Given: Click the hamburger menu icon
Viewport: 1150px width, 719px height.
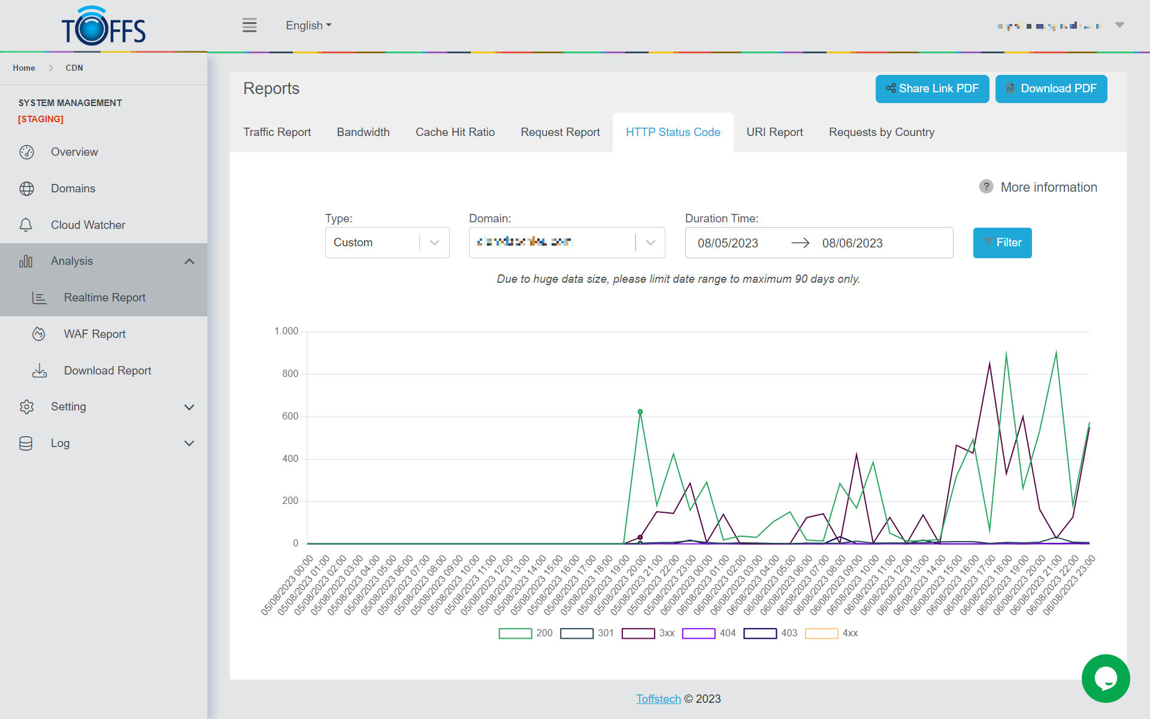Looking at the screenshot, I should (249, 25).
